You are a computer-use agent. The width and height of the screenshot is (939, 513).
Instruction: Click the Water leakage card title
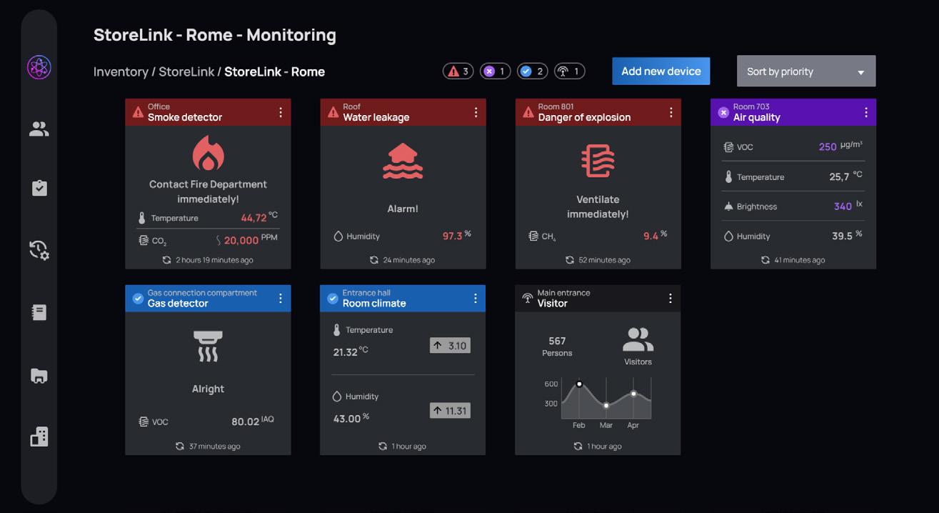coord(376,117)
